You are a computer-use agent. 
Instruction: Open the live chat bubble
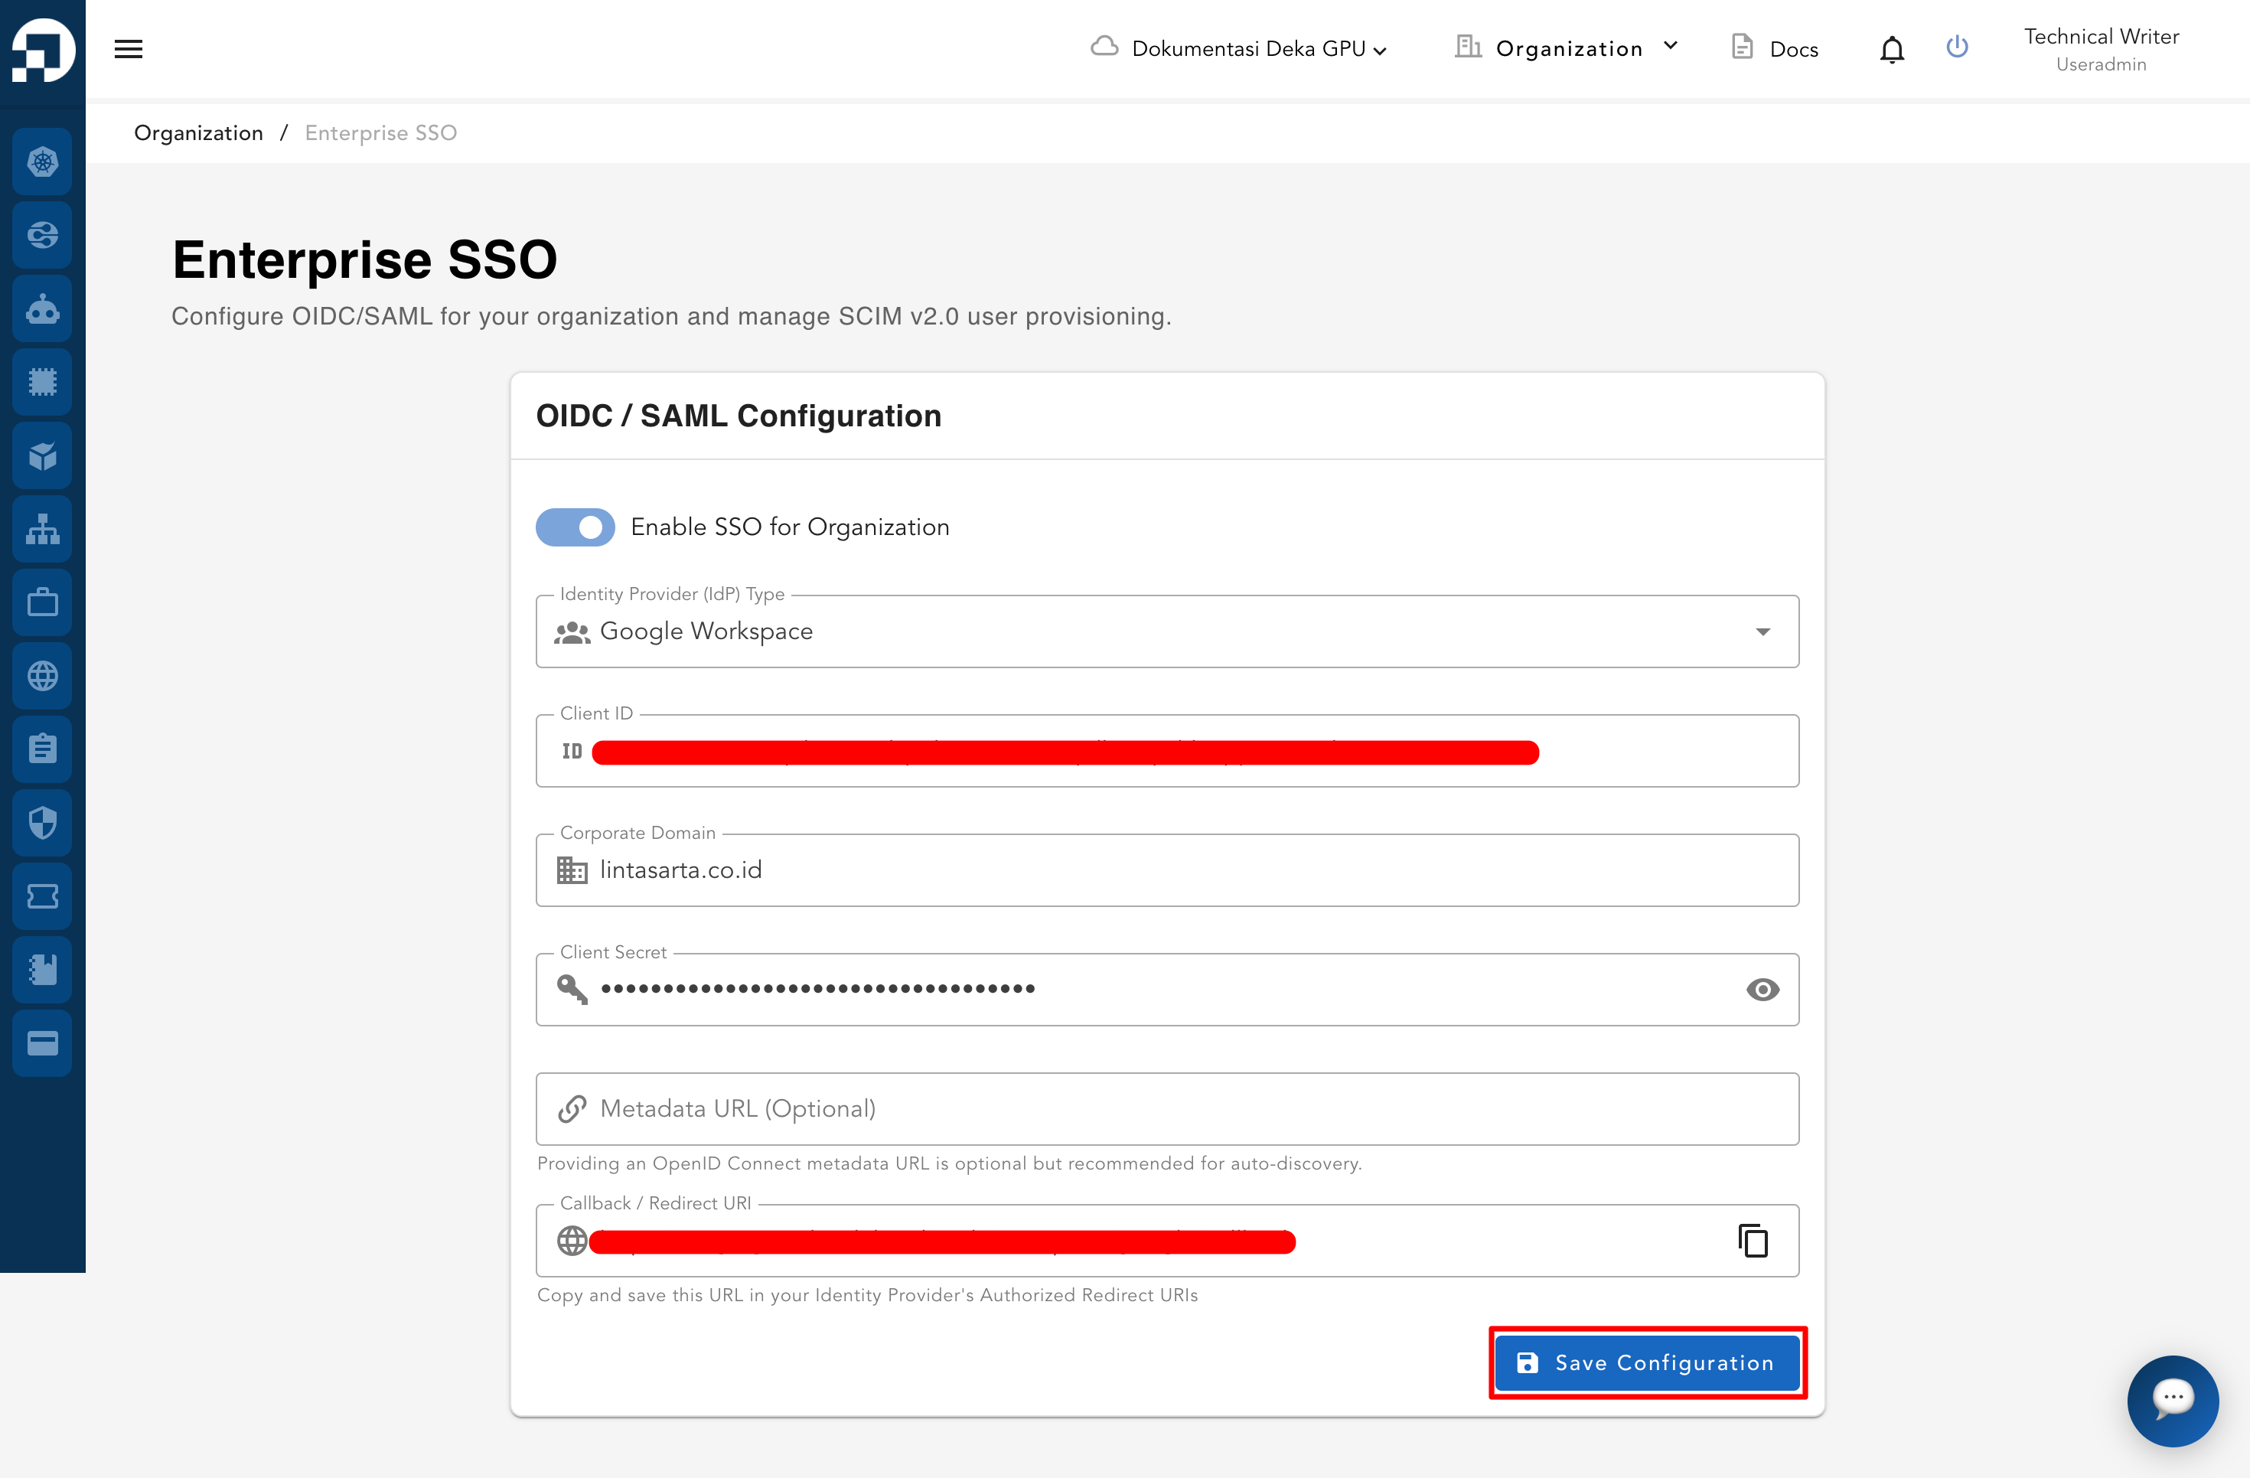coord(2173,1399)
